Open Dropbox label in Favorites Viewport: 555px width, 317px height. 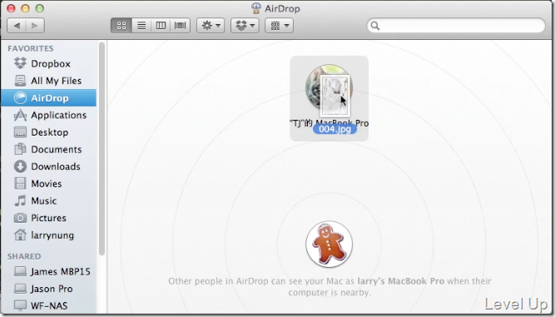click(x=51, y=64)
